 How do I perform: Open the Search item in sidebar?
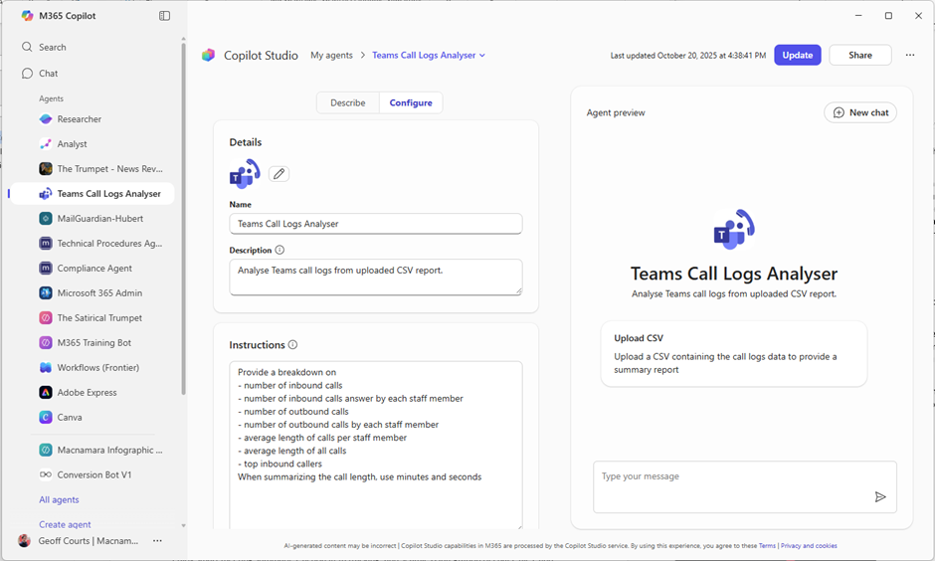coord(53,47)
